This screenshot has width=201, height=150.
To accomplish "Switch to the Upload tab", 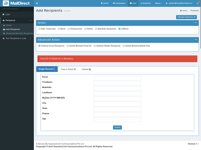I will (x=86, y=69).
